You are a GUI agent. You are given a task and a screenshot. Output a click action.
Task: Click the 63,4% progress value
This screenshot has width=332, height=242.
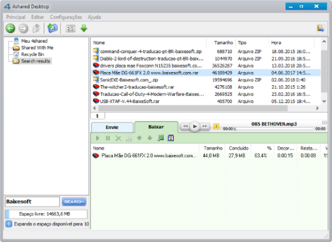tap(261, 156)
